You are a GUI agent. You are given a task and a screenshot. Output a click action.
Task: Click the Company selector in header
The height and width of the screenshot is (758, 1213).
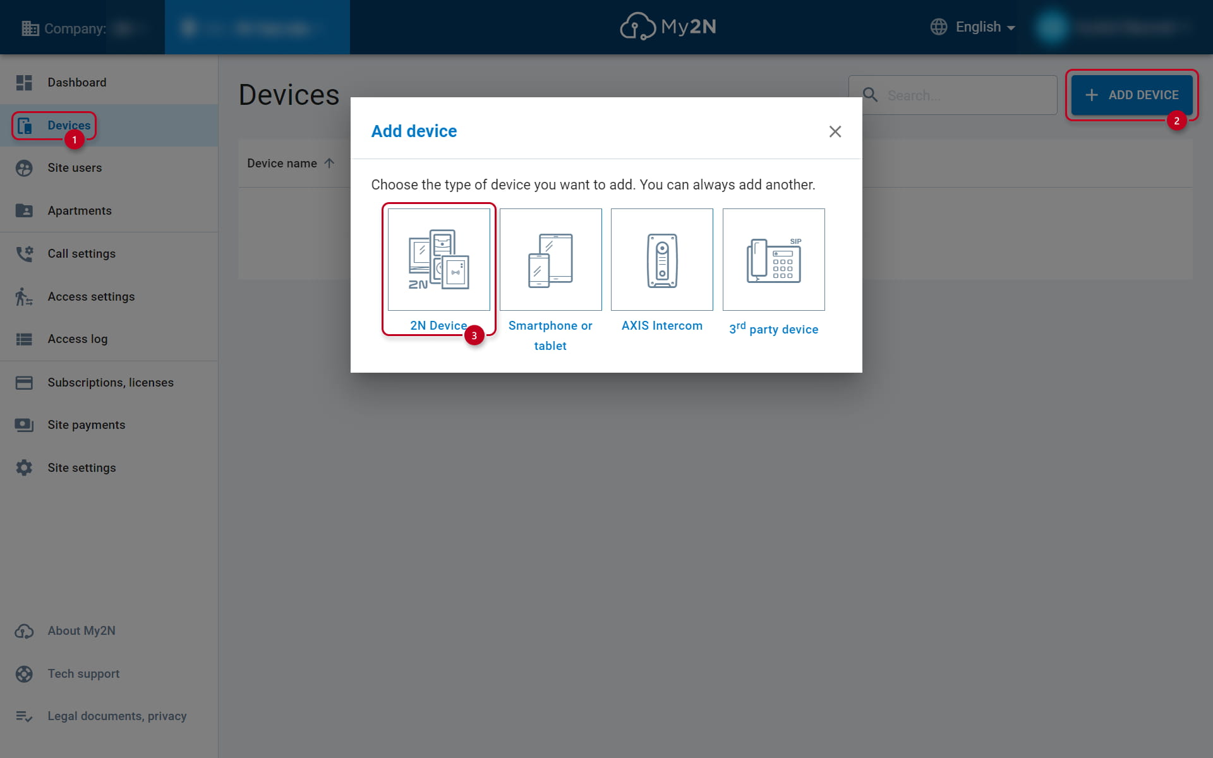tap(82, 28)
